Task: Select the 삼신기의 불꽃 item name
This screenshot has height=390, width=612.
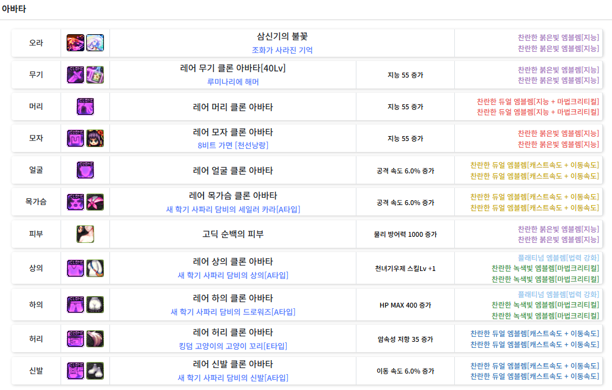Action: [282, 37]
